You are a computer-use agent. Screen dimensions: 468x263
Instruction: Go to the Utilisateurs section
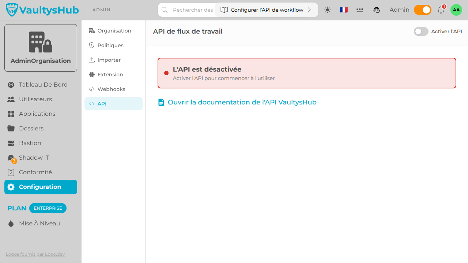[41, 99]
